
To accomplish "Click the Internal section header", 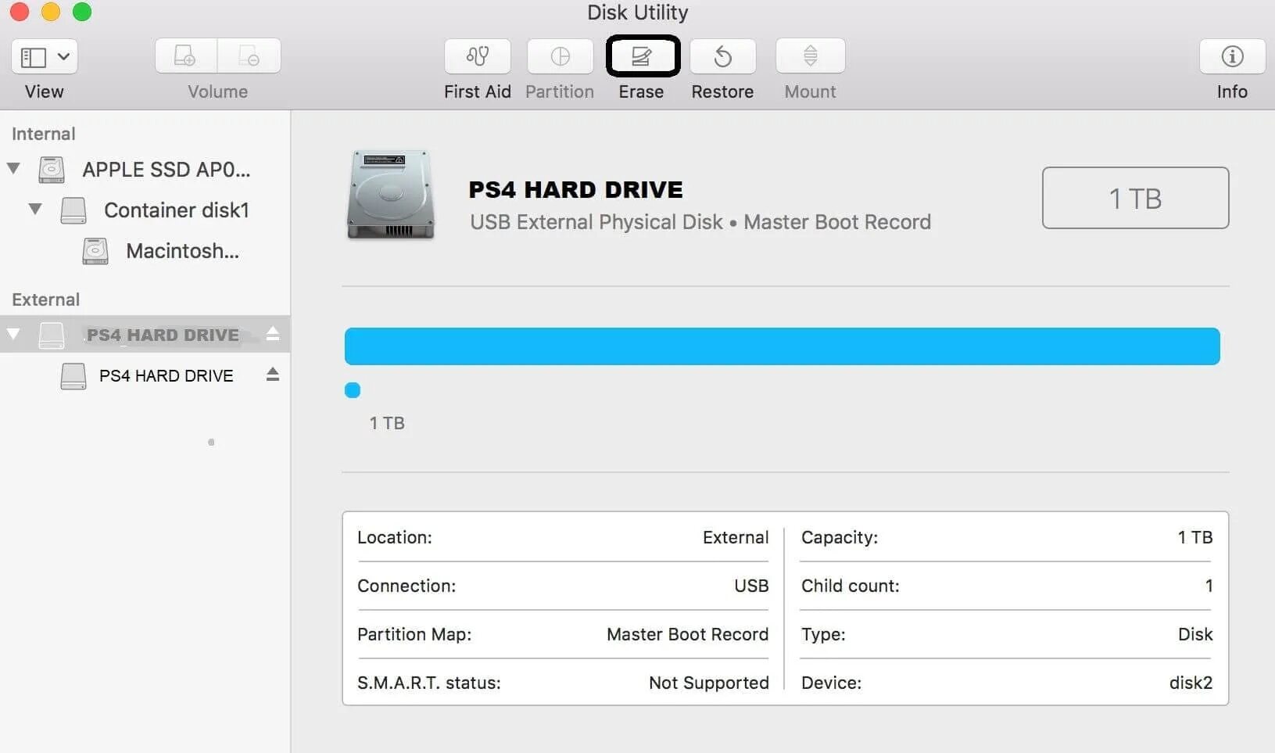I will click(44, 134).
